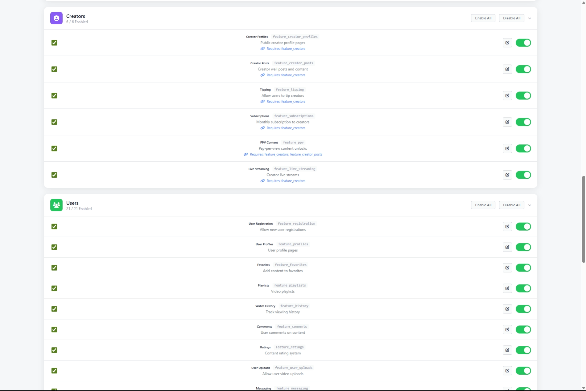The image size is (586, 391).
Task: Click the edit icon for Watch History
Action: pyautogui.click(x=507, y=309)
